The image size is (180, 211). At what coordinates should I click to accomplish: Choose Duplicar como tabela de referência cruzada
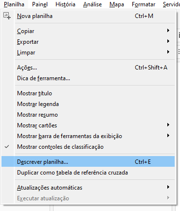click(88, 173)
